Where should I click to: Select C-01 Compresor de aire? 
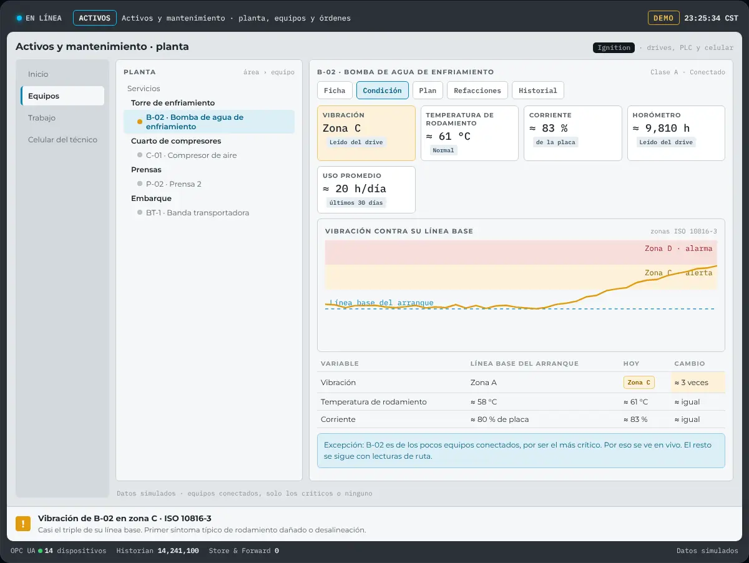(x=209, y=155)
